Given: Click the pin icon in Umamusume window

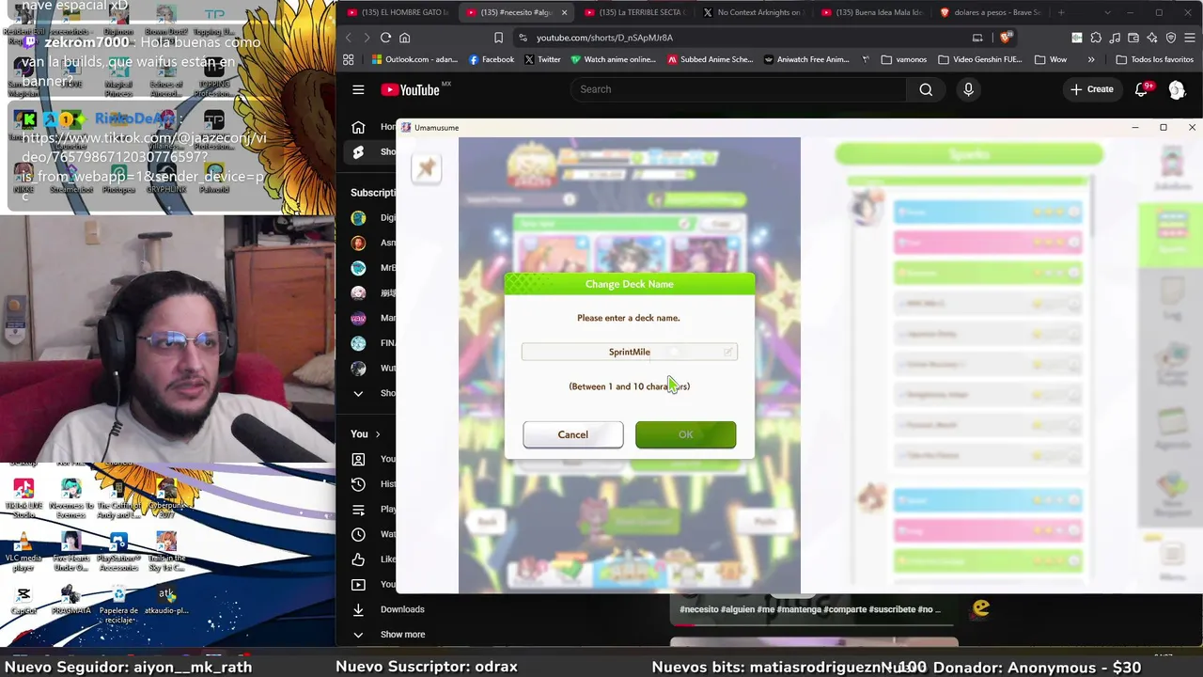Looking at the screenshot, I should coord(426,168).
